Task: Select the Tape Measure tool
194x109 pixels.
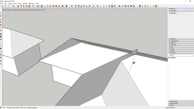Action: click(x=33, y=6)
